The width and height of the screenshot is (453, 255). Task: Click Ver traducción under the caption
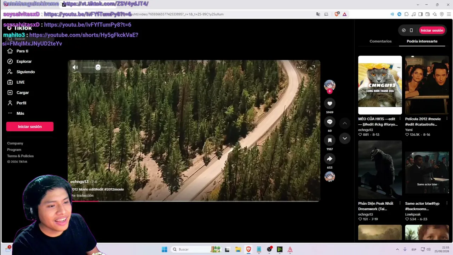pos(82,195)
